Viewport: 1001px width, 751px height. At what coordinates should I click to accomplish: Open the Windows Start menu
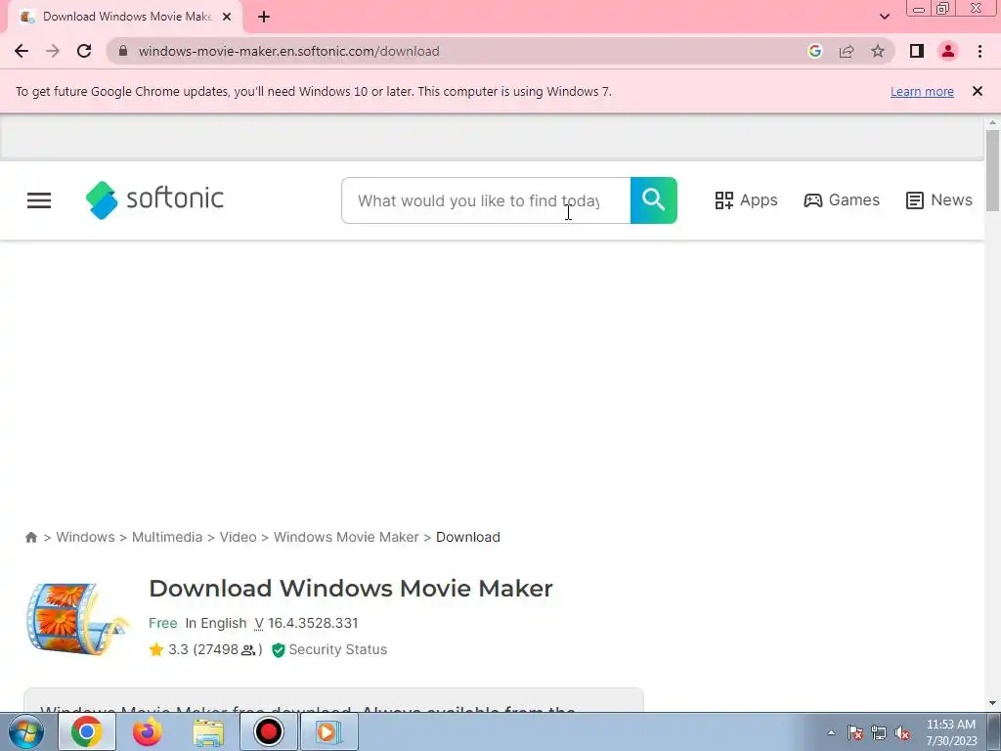pyautogui.click(x=26, y=731)
